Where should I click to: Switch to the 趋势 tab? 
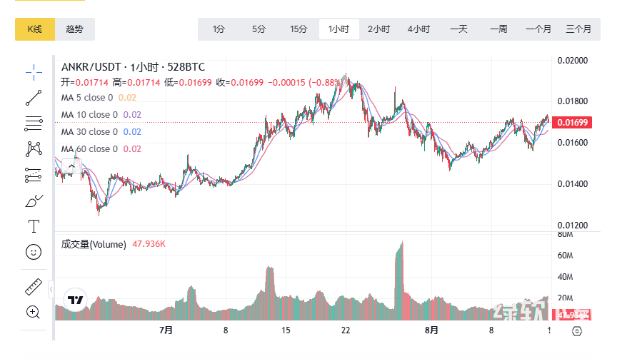click(75, 29)
